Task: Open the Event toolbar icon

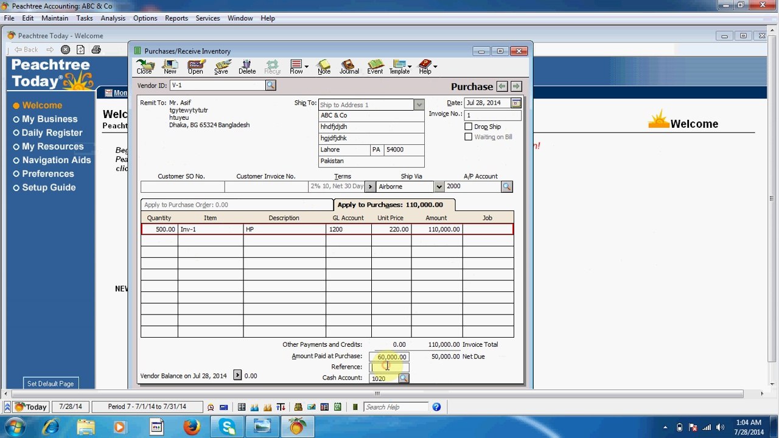Action: (375, 67)
